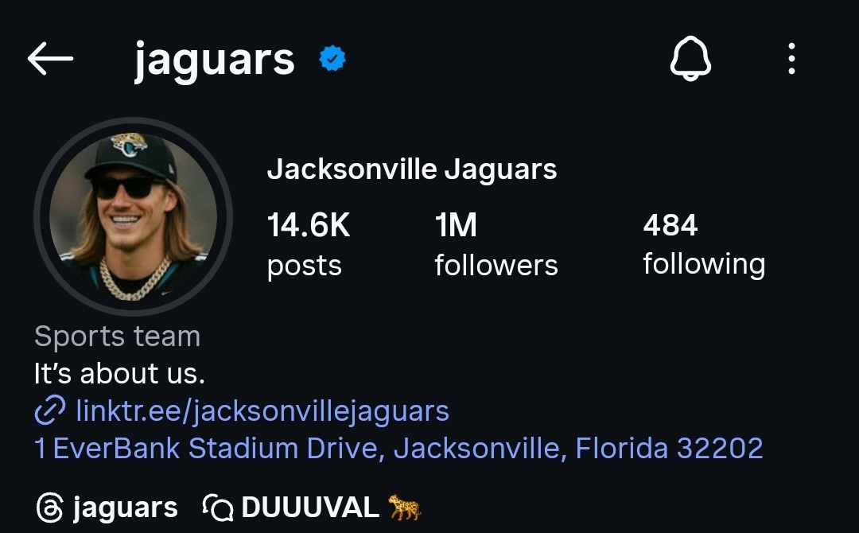Screen dimensions: 859x533
Task: Tap the bio text It's about us.
Action: (119, 374)
